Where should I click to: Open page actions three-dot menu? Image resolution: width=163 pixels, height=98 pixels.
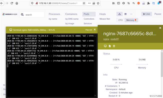point(89,3)
